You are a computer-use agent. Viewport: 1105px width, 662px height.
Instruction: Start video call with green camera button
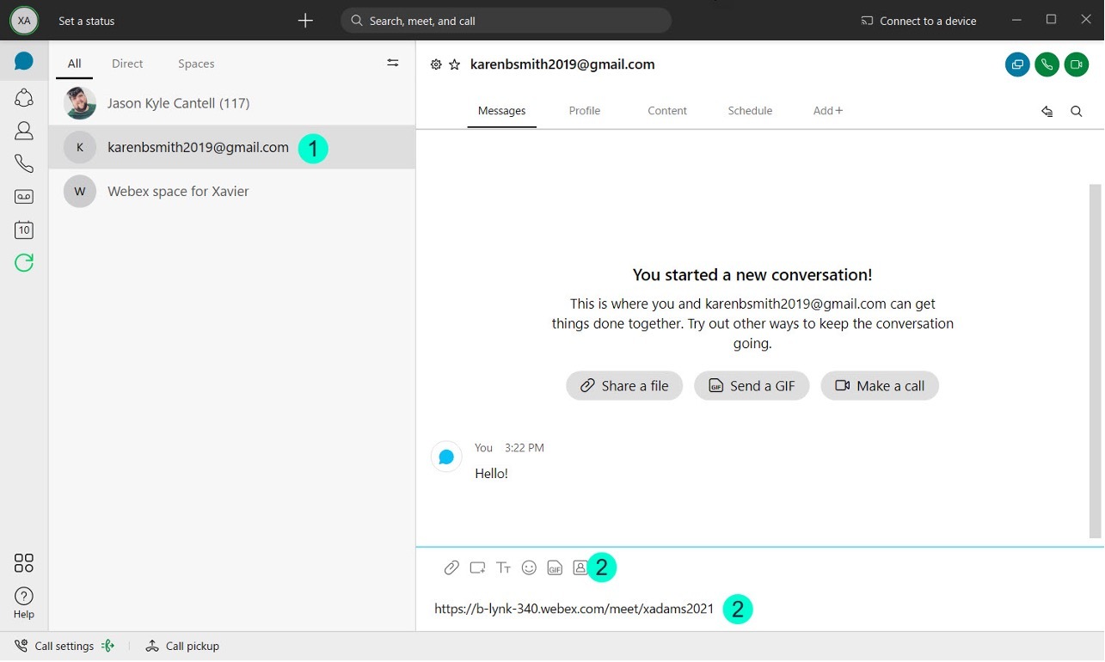click(x=1077, y=64)
